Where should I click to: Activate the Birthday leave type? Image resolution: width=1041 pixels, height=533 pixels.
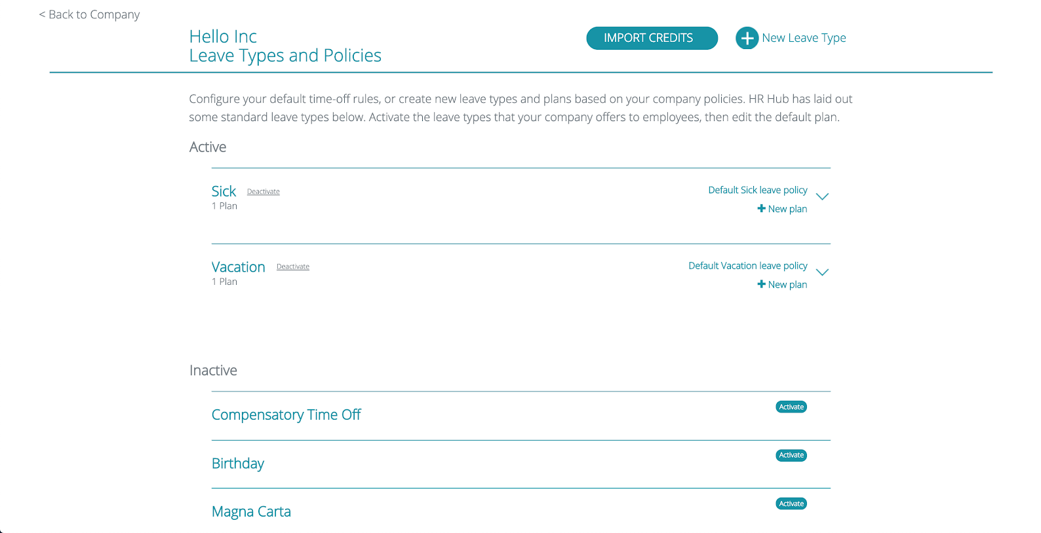(x=791, y=455)
